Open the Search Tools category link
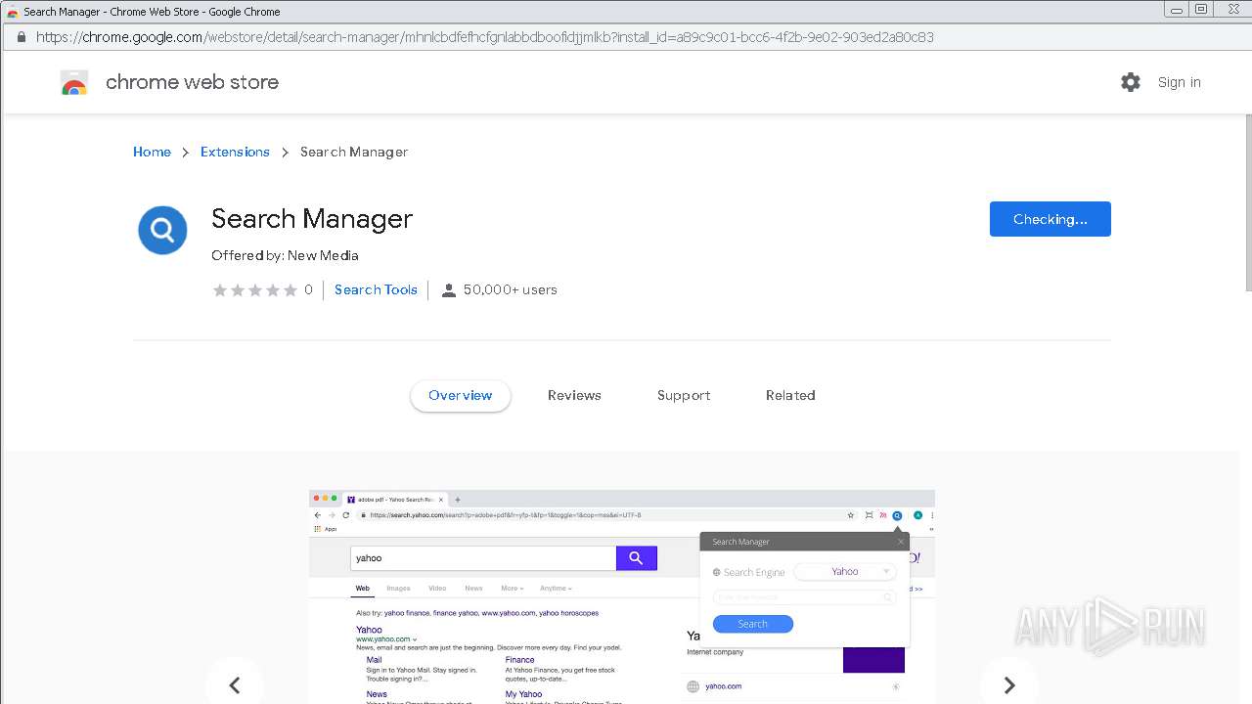Viewport: 1252px width, 704px height. (x=376, y=289)
